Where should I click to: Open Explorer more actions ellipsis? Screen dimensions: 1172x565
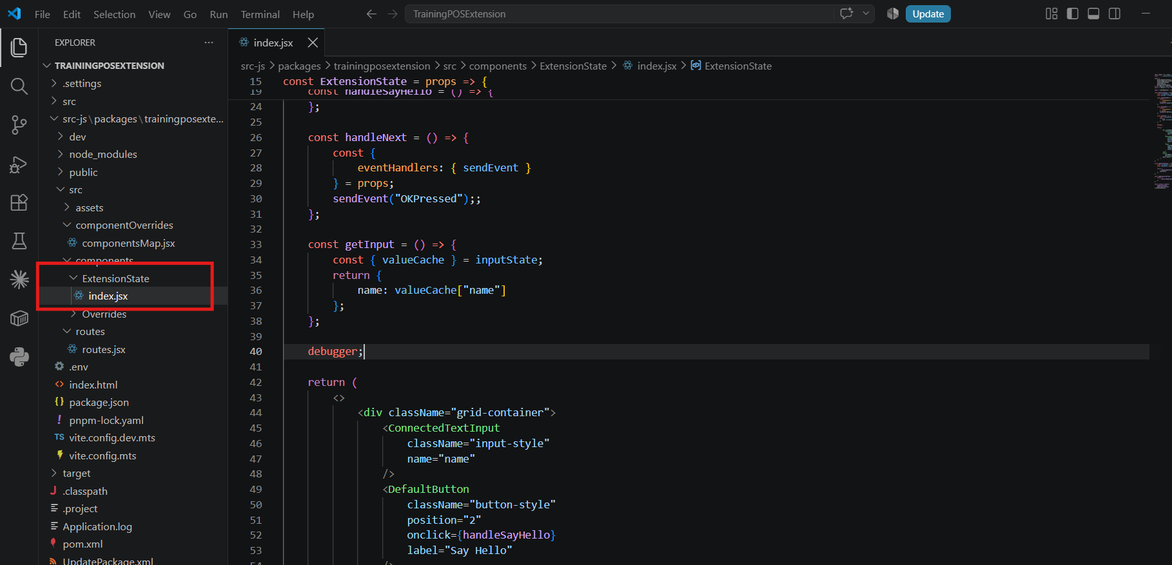click(208, 43)
